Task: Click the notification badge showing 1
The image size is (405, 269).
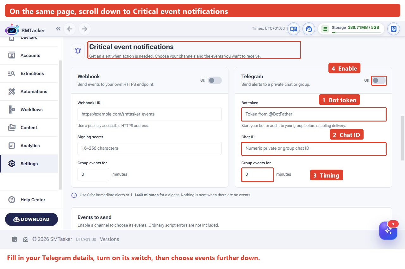Action: point(393,224)
